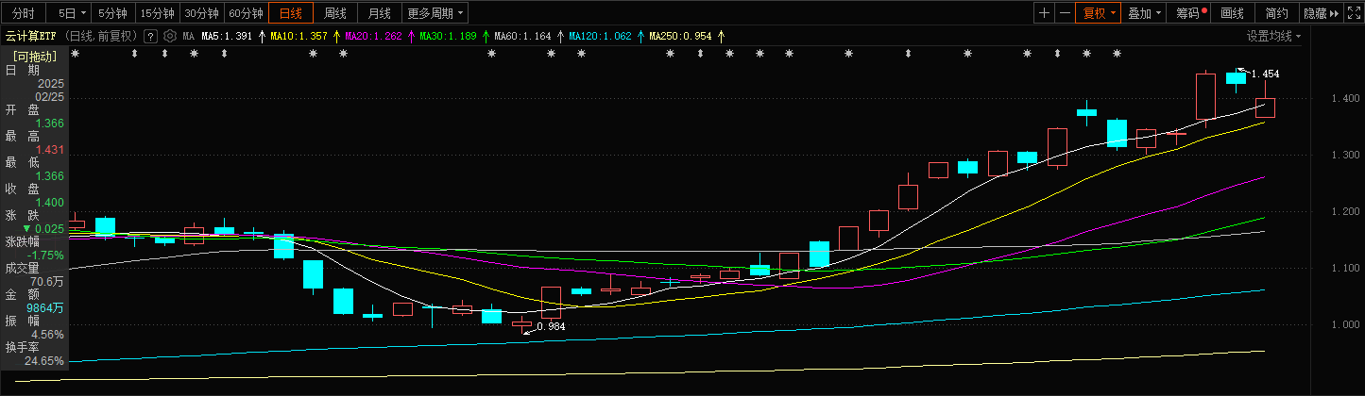Open the 叠加 overlay dropdown

pyautogui.click(x=1145, y=13)
